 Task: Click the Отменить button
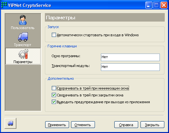click(83, 125)
